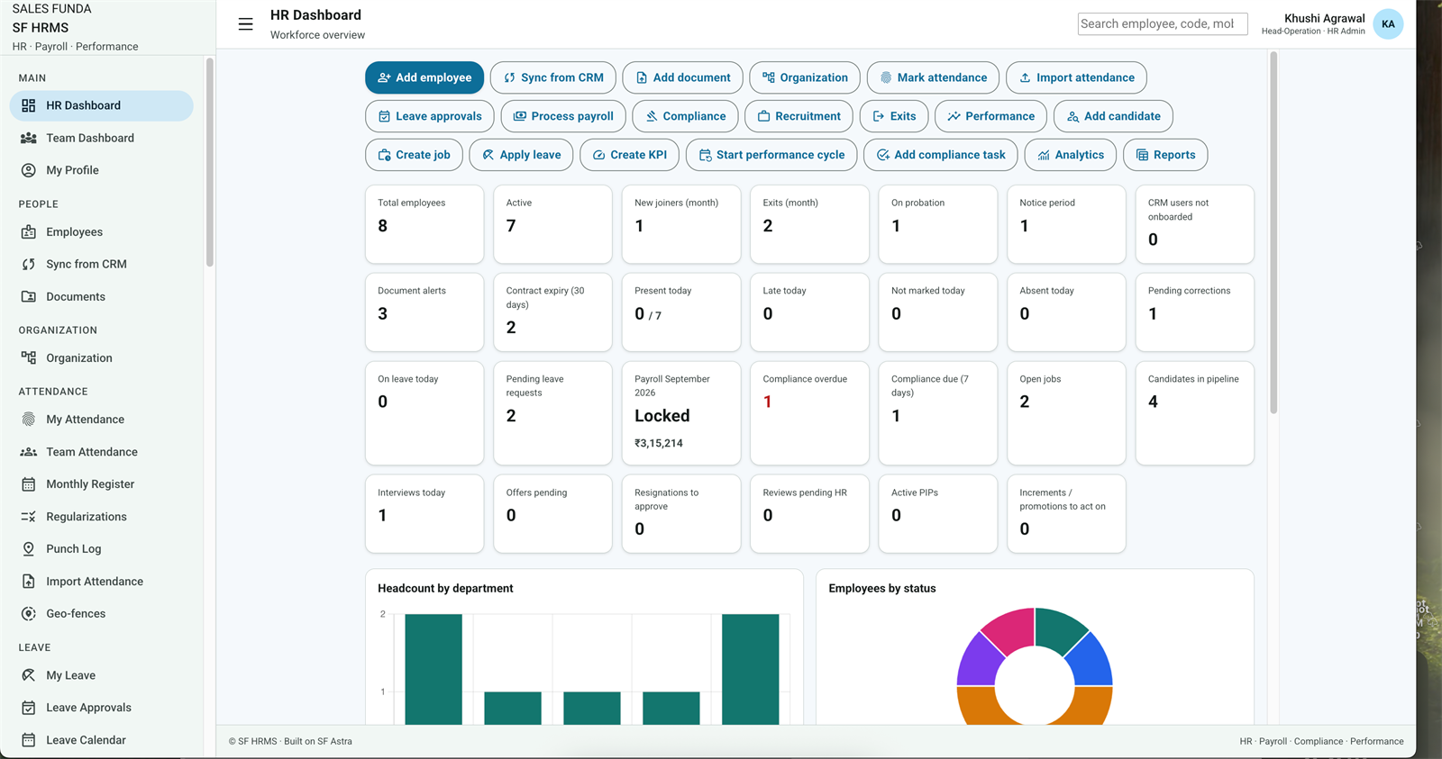Image resolution: width=1442 pixels, height=759 pixels.
Task: Click the first bar in Headcount chart
Action: coord(434,669)
